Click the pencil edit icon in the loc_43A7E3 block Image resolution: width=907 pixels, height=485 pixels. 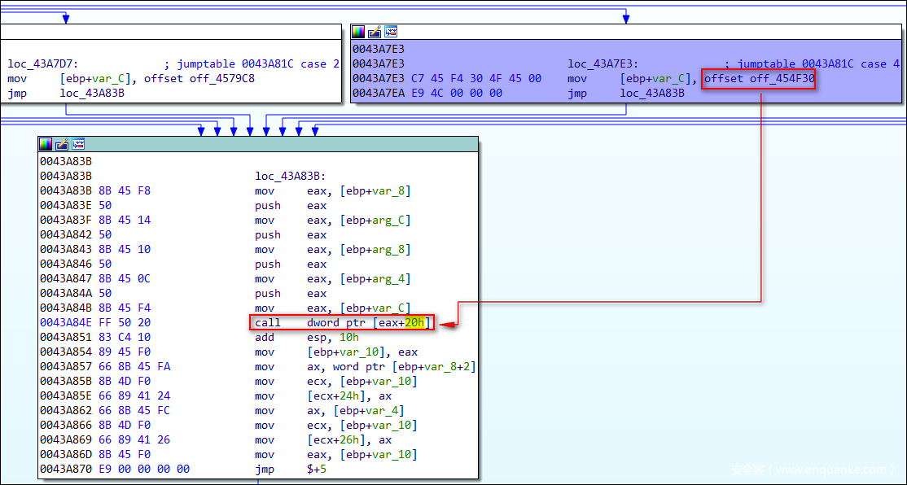(x=375, y=32)
